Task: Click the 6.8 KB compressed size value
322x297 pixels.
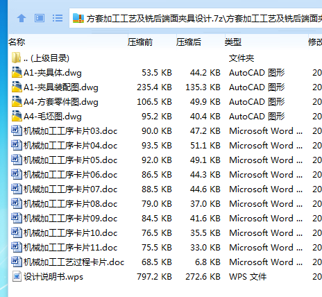Action: 207,262
